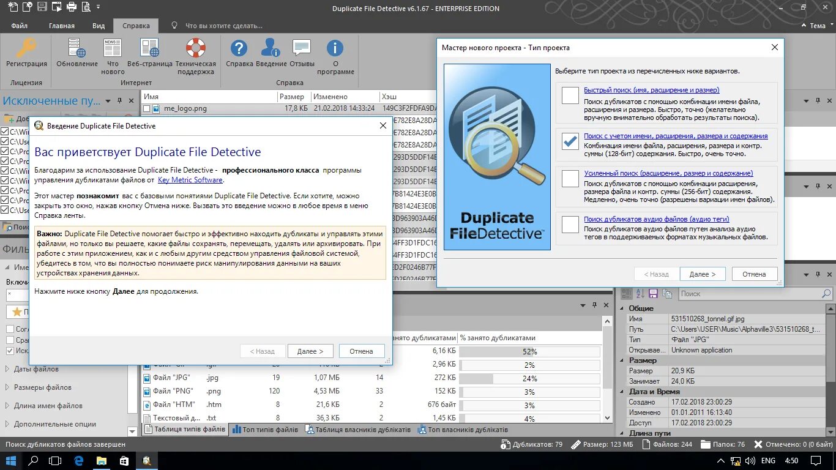Open the Quick Access Toolbar customize dropdown
The height and width of the screenshot is (470, 836).
99,8
